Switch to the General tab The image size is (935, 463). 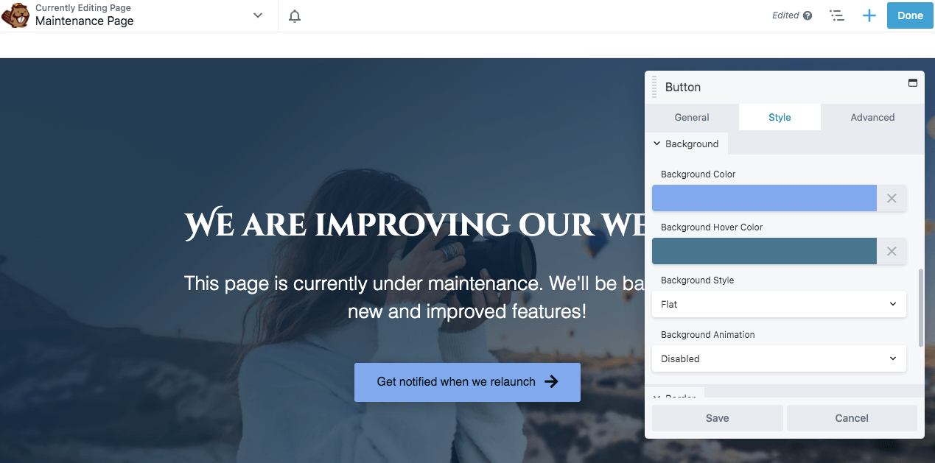click(x=692, y=117)
